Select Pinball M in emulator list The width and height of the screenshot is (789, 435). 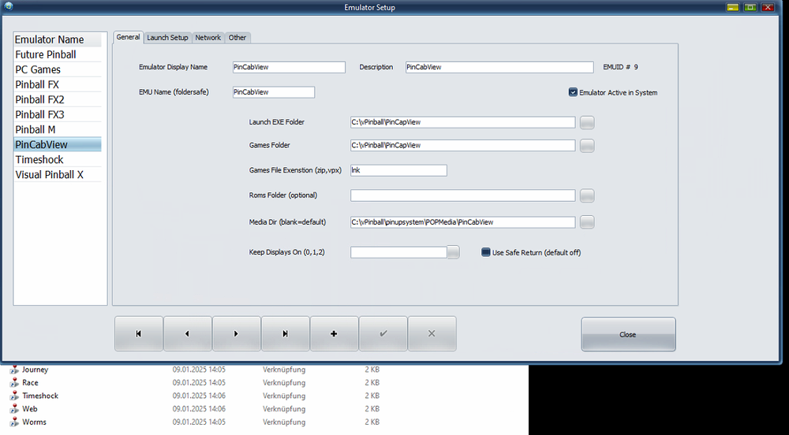pyautogui.click(x=58, y=130)
